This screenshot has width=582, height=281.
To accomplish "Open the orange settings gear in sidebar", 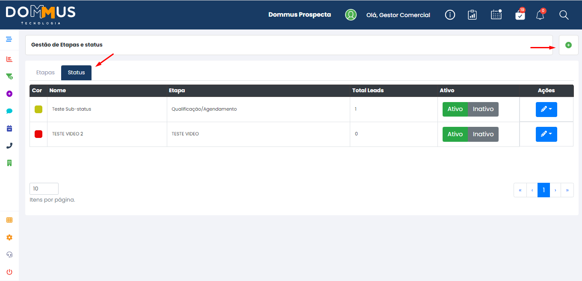I will coord(9,237).
